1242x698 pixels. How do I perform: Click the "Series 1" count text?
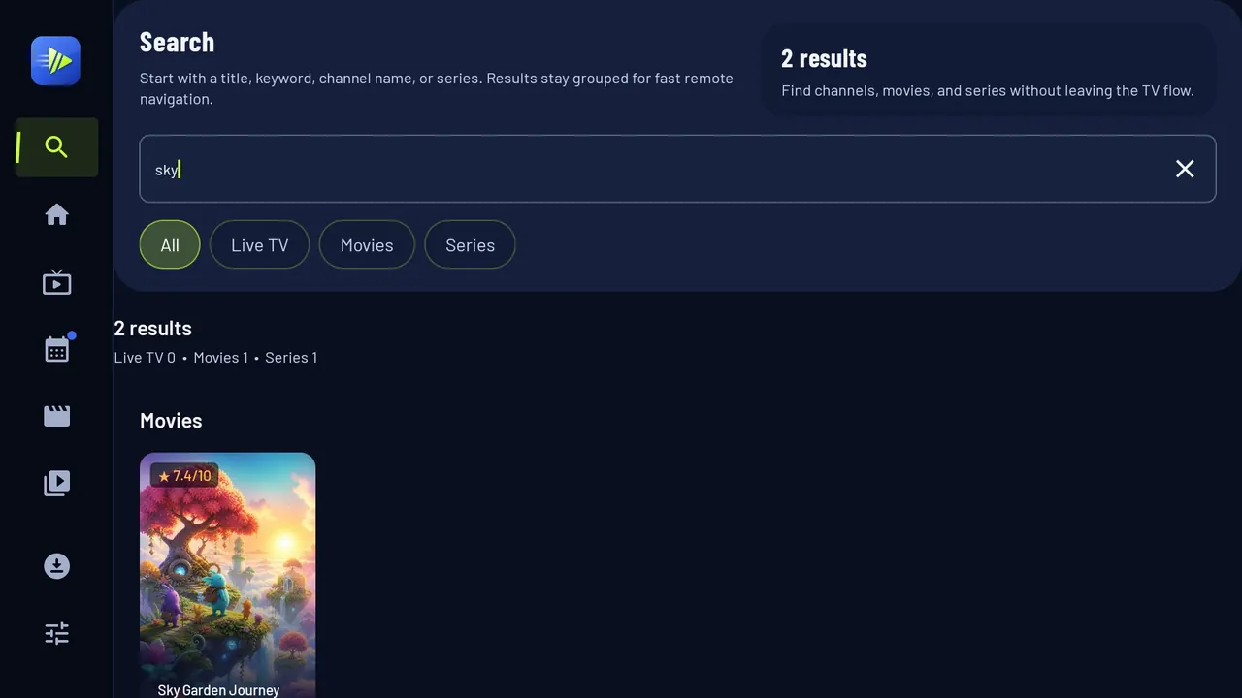pos(291,358)
